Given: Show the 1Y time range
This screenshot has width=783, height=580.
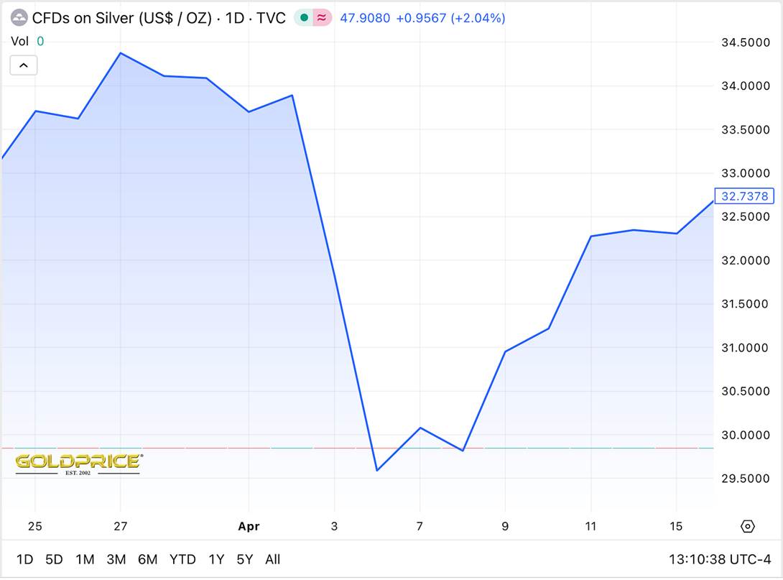Looking at the screenshot, I should 216,560.
